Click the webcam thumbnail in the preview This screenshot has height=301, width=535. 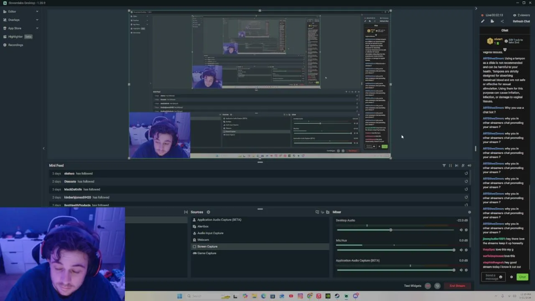pos(159,135)
